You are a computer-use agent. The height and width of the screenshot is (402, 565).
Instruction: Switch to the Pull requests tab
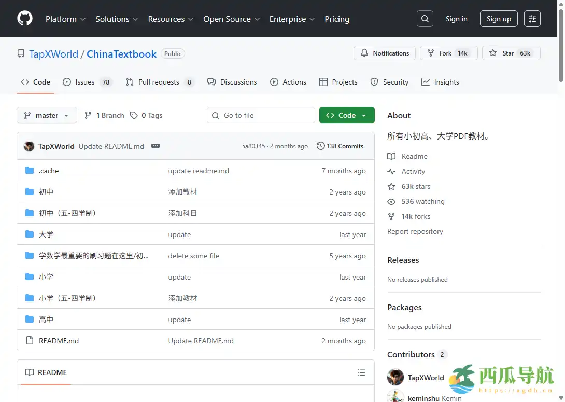pyautogui.click(x=160, y=82)
